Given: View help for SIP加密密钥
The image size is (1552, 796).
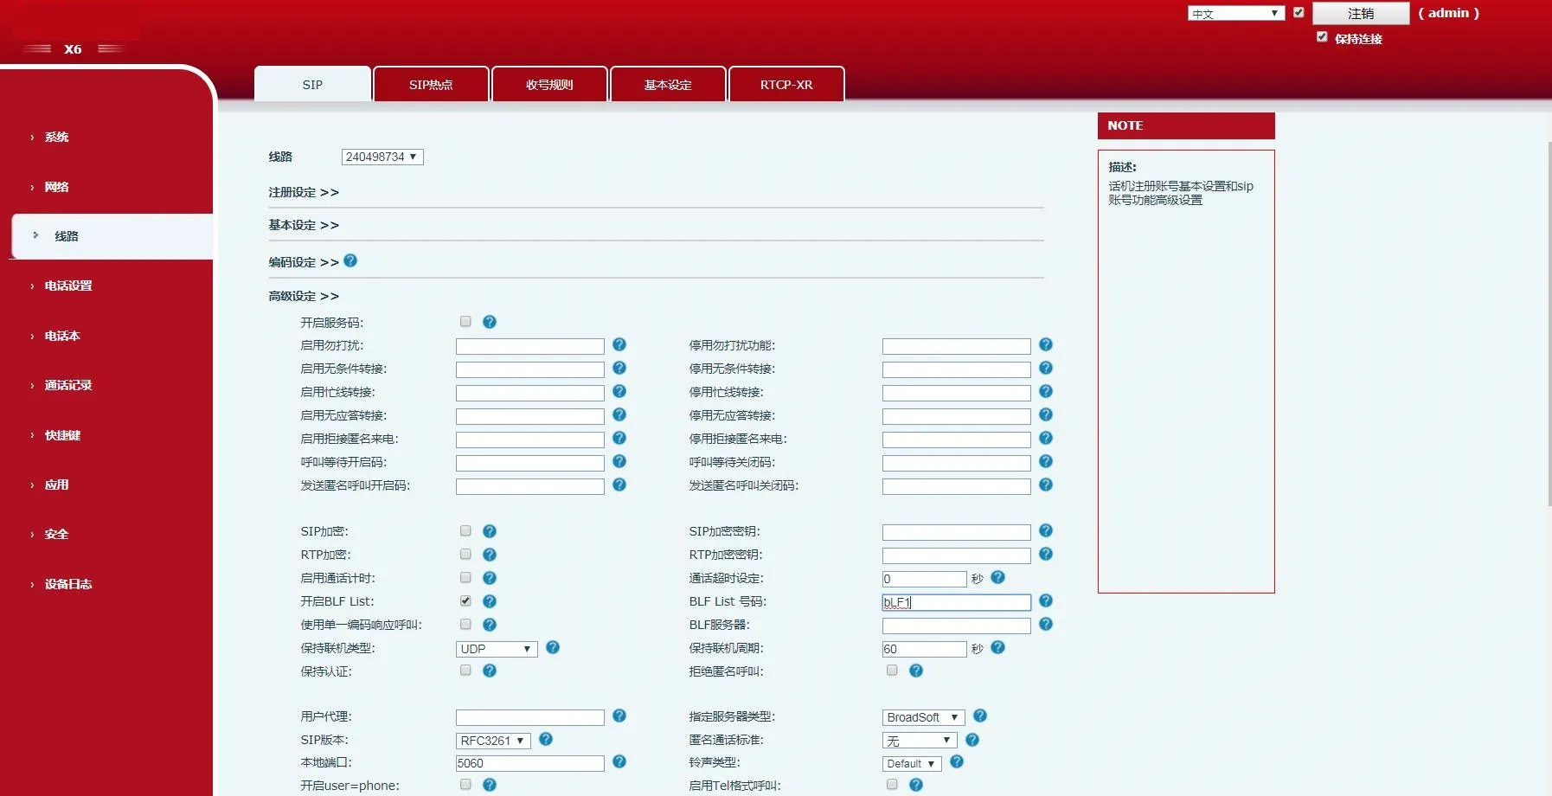Looking at the screenshot, I should (1046, 531).
